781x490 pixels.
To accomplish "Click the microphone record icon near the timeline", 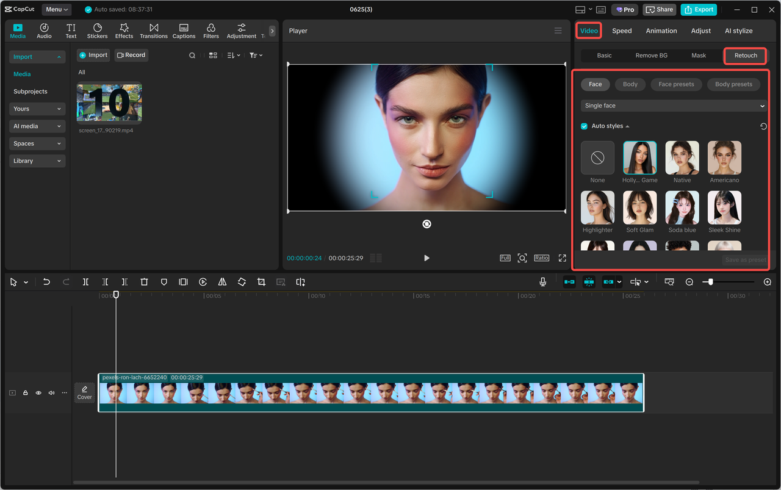I will [542, 281].
